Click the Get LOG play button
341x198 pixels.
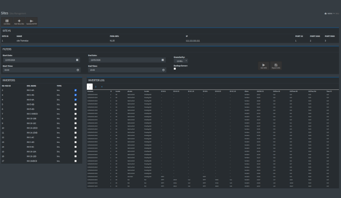click(x=264, y=66)
